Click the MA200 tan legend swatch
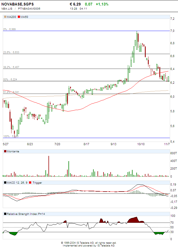 point(5,17)
